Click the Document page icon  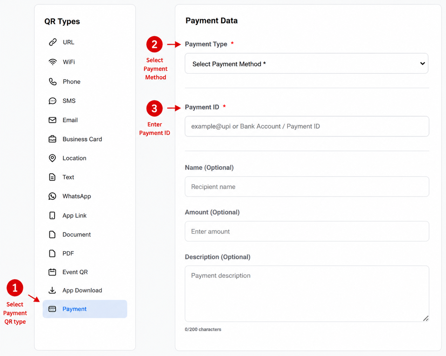click(52, 234)
